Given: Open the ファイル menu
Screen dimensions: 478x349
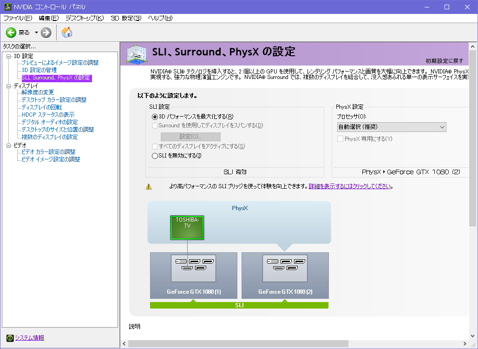Looking at the screenshot, I should (x=17, y=18).
